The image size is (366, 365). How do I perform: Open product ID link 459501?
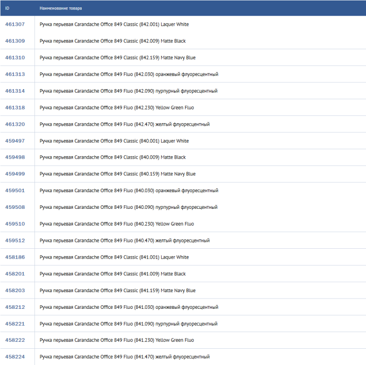[x=15, y=191]
